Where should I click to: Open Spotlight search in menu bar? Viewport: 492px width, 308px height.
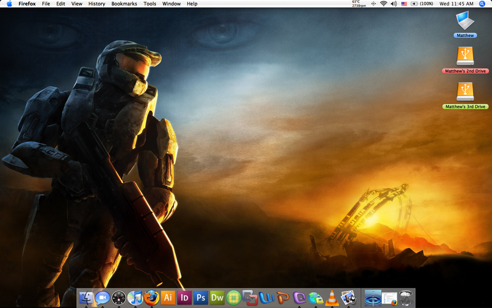tap(482, 4)
